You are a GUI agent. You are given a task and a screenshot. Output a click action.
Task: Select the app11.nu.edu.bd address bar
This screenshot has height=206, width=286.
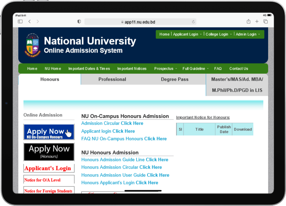click(140, 22)
